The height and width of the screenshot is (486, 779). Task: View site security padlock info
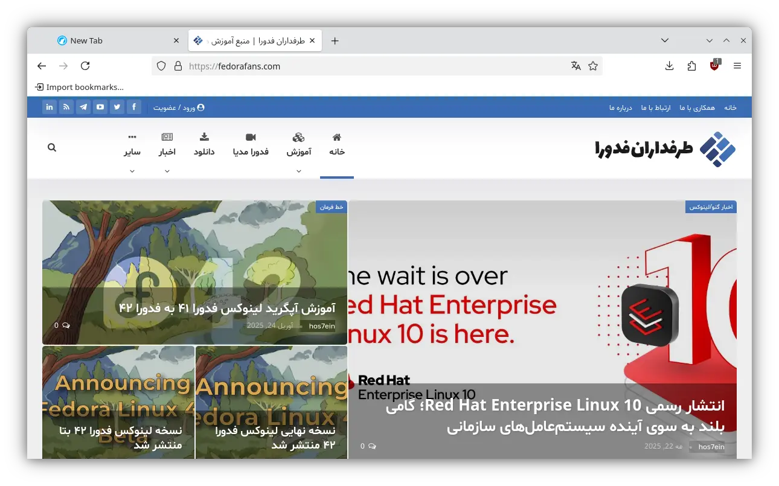coord(178,66)
